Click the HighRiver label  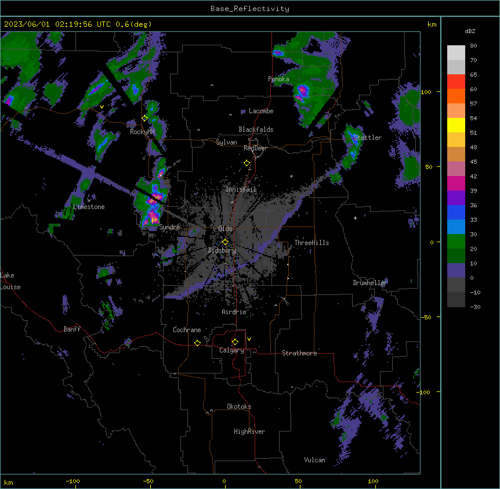pyautogui.click(x=249, y=432)
